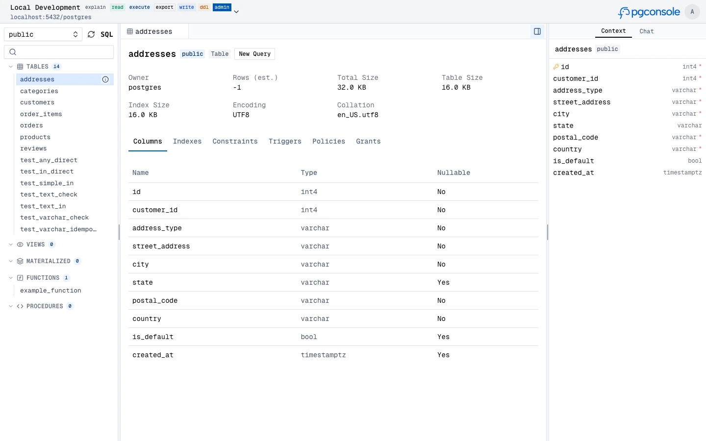
Task: Click the layers icon beside MATERIALIZED
Action: click(20, 261)
